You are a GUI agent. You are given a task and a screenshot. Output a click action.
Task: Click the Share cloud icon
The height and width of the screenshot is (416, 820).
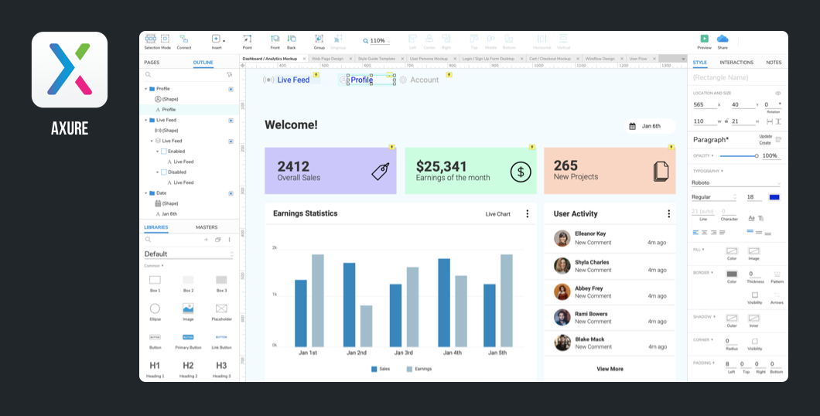(x=723, y=39)
